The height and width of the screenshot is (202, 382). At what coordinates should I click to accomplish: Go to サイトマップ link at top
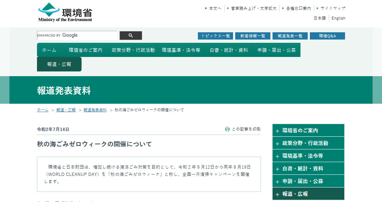point(332,8)
